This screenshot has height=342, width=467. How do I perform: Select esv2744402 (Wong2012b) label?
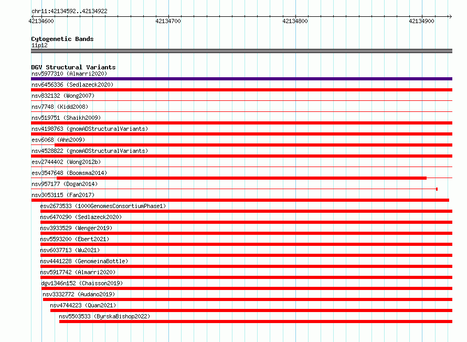point(66,162)
